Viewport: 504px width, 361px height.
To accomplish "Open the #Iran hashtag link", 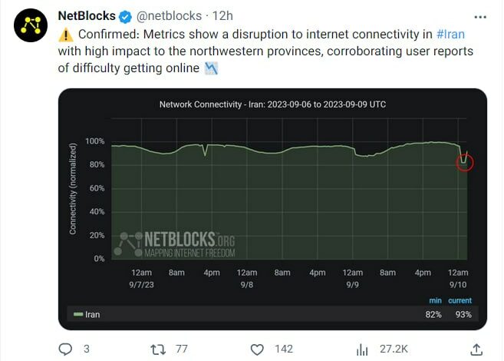I will click(x=450, y=34).
